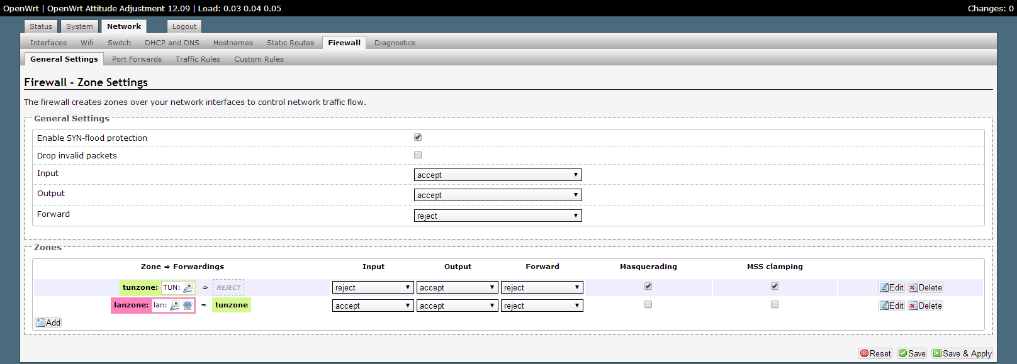Click the Add zone plus icon
Image resolution: width=1017 pixels, height=364 pixels.
click(41, 323)
